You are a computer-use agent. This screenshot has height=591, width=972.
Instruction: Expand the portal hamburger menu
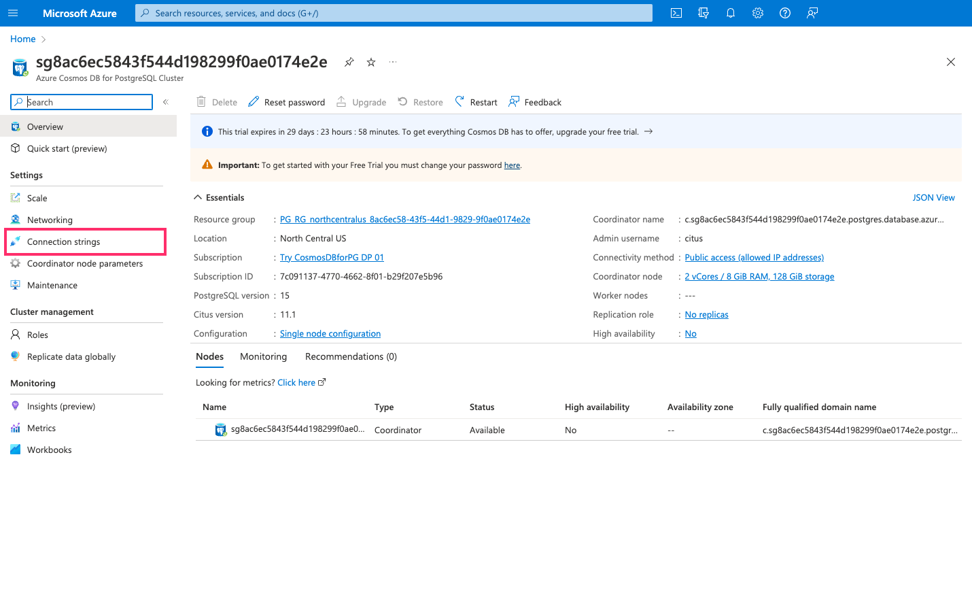(13, 12)
